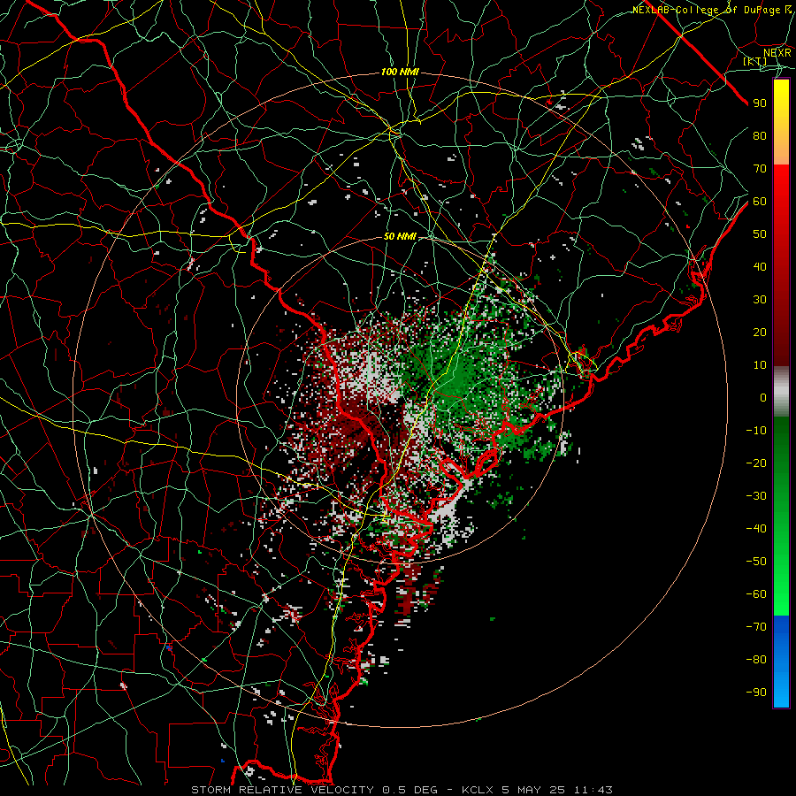This screenshot has width=796, height=796.
Task: Click the "-30" scale value
Action: point(756,496)
